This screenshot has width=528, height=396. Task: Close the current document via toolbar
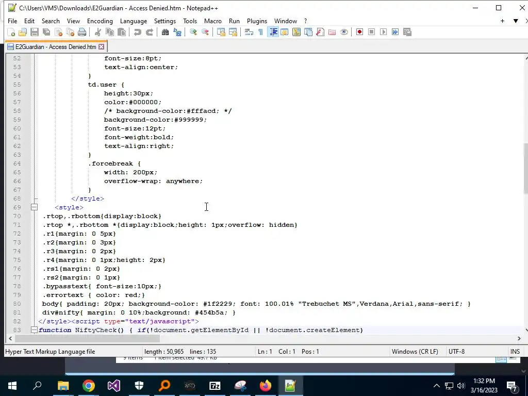[x=58, y=32]
